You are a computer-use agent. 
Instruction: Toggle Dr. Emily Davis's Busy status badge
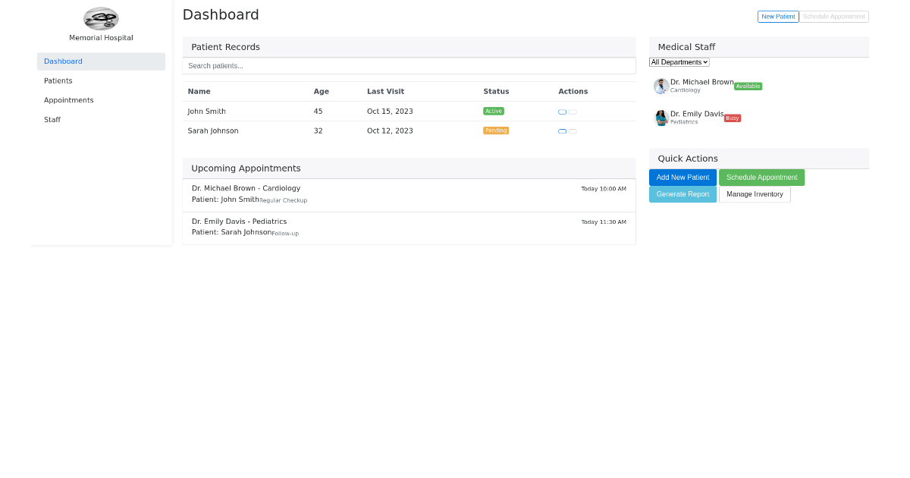click(732, 118)
